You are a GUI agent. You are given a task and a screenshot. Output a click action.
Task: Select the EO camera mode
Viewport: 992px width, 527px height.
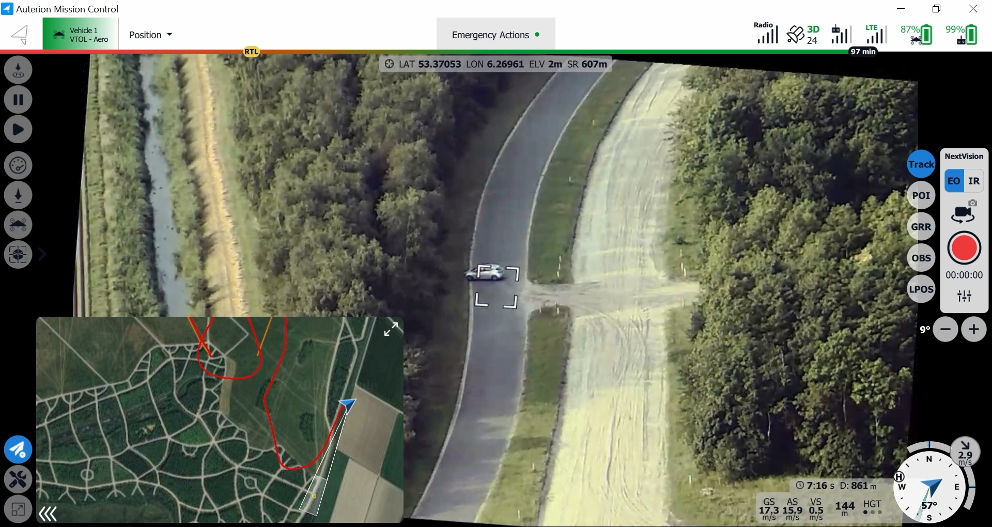(954, 181)
